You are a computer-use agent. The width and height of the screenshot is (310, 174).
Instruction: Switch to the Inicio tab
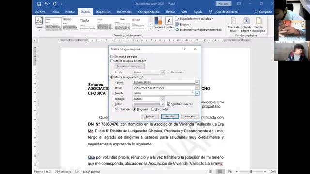(x=55, y=12)
